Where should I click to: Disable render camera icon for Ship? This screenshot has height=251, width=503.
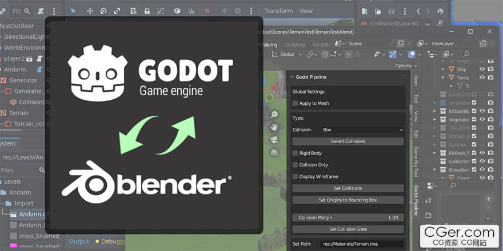pyautogui.click(x=490, y=69)
